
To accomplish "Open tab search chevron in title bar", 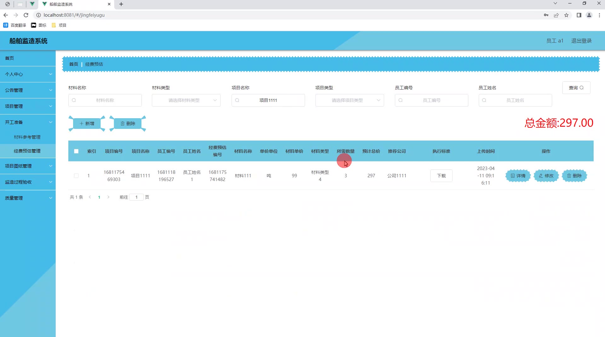I will [x=555, y=3].
